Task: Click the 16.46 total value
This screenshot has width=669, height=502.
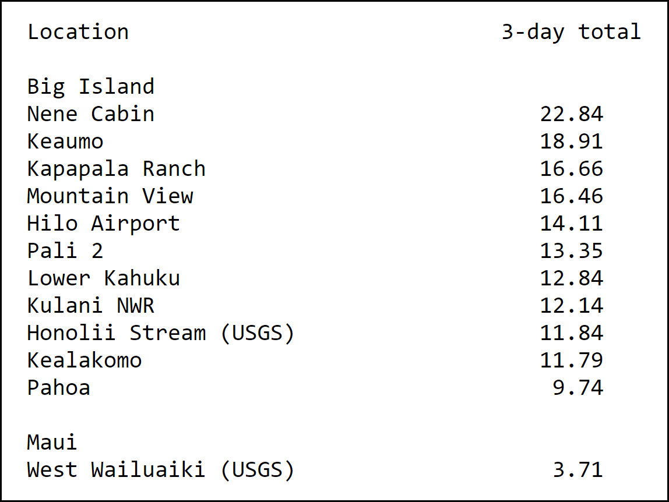Action: 572,196
